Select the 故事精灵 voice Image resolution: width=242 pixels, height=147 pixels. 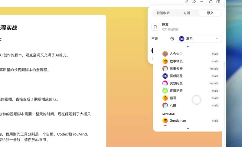191,61
